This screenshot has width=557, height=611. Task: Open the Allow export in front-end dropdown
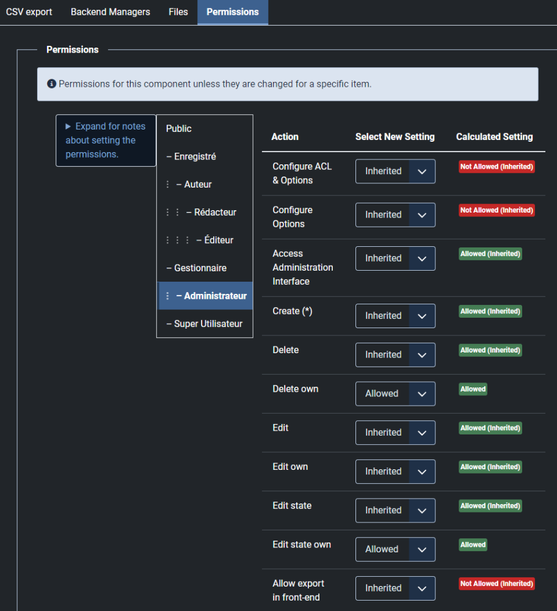tap(395, 588)
